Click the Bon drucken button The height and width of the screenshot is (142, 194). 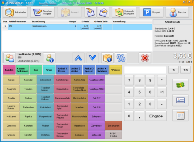point(113,126)
